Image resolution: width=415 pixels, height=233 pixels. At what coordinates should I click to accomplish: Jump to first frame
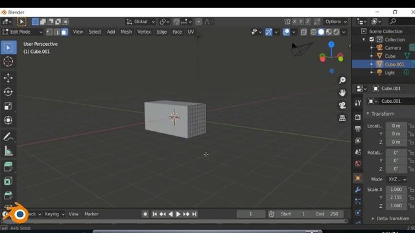click(155, 214)
